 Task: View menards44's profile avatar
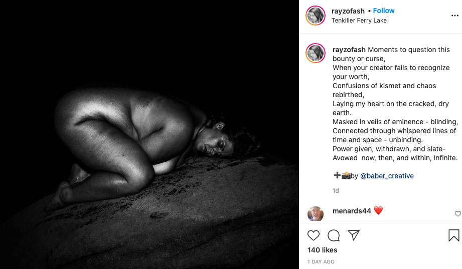(x=315, y=214)
